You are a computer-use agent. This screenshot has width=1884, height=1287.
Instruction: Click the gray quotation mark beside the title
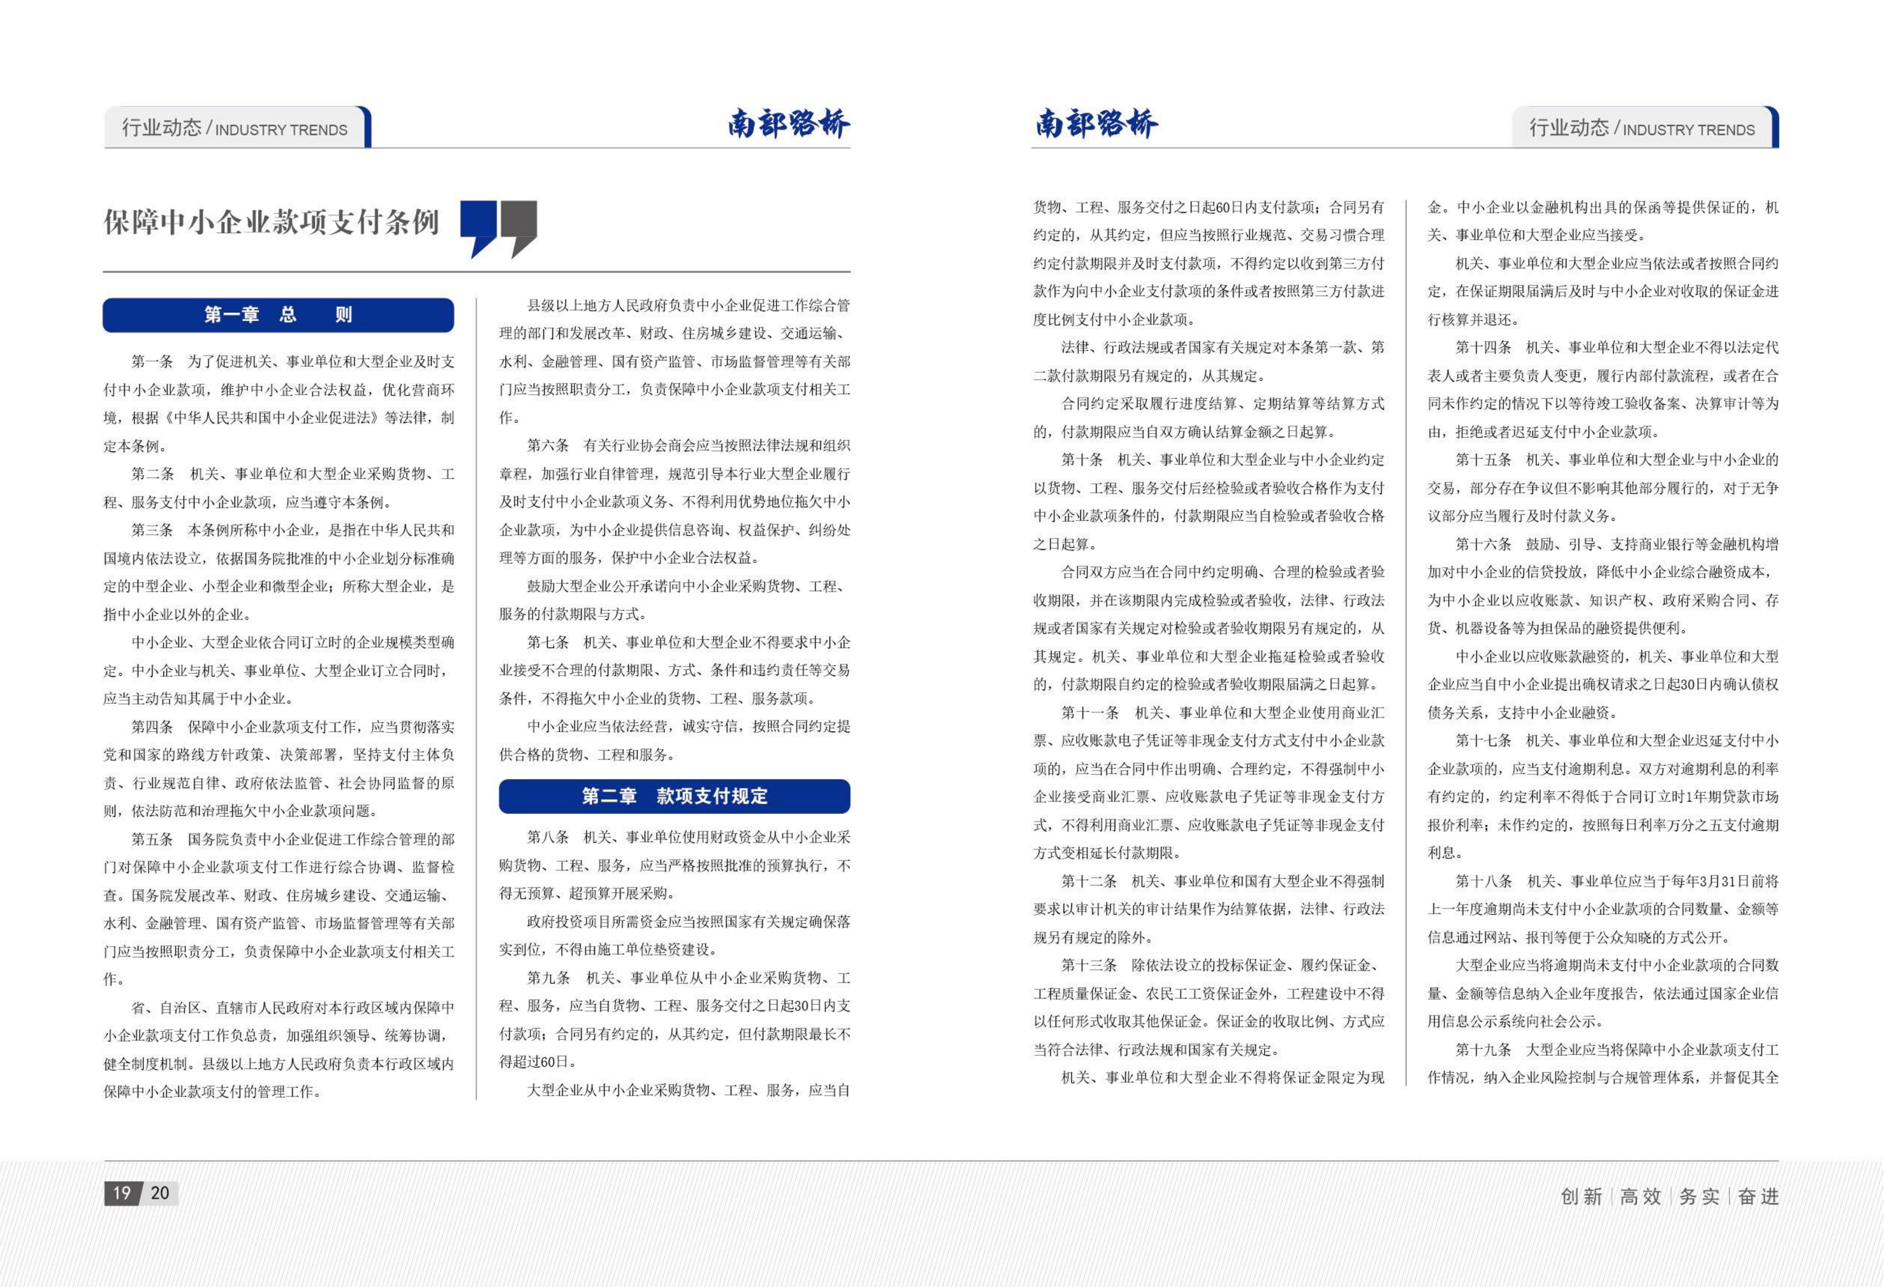point(519,229)
